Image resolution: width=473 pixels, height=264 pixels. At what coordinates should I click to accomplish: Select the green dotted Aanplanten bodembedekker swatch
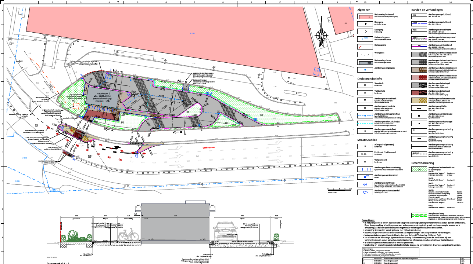[419, 169]
